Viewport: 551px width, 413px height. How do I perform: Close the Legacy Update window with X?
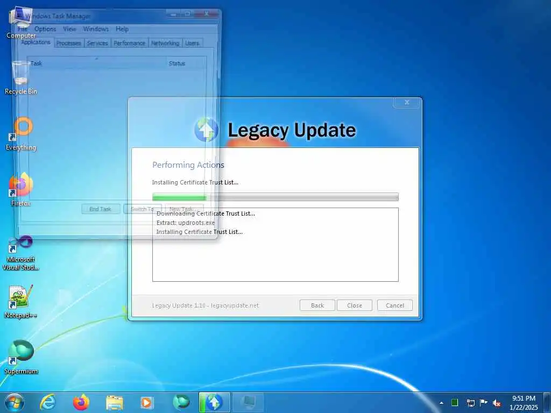tap(407, 102)
